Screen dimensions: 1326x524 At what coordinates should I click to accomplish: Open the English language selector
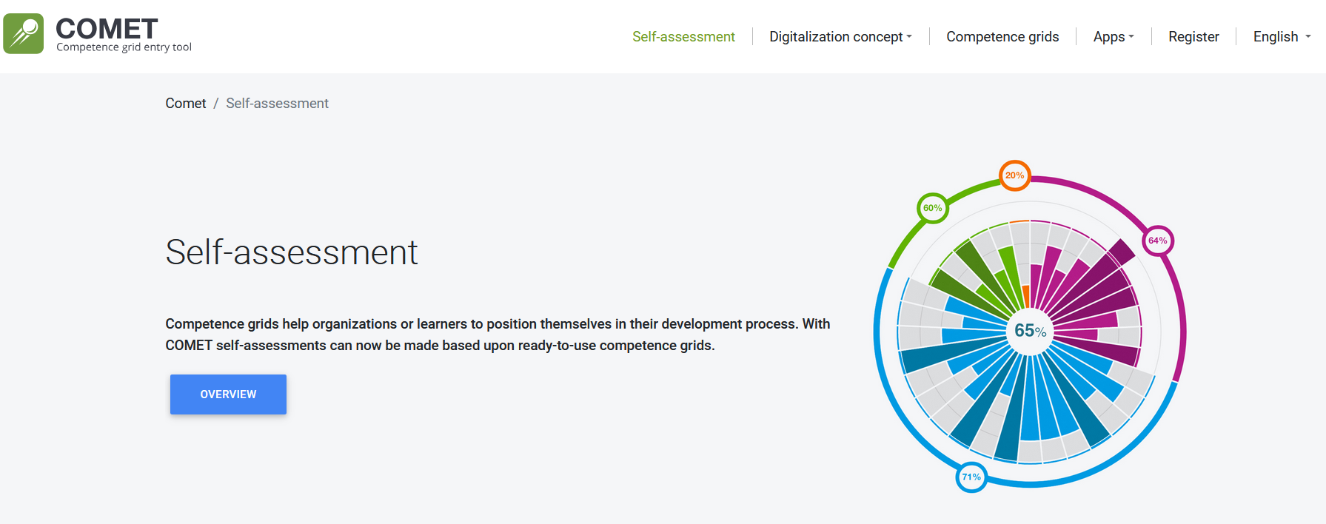point(1282,36)
